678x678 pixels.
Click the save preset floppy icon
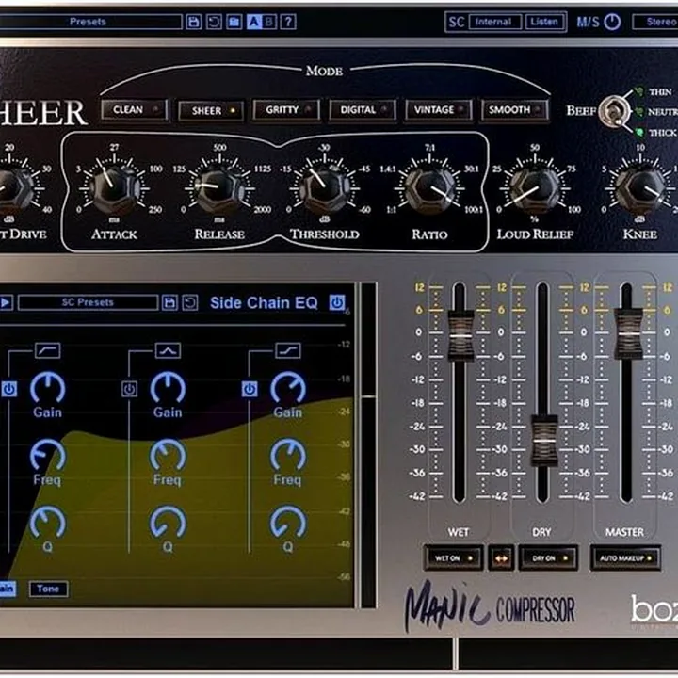pyautogui.click(x=193, y=22)
